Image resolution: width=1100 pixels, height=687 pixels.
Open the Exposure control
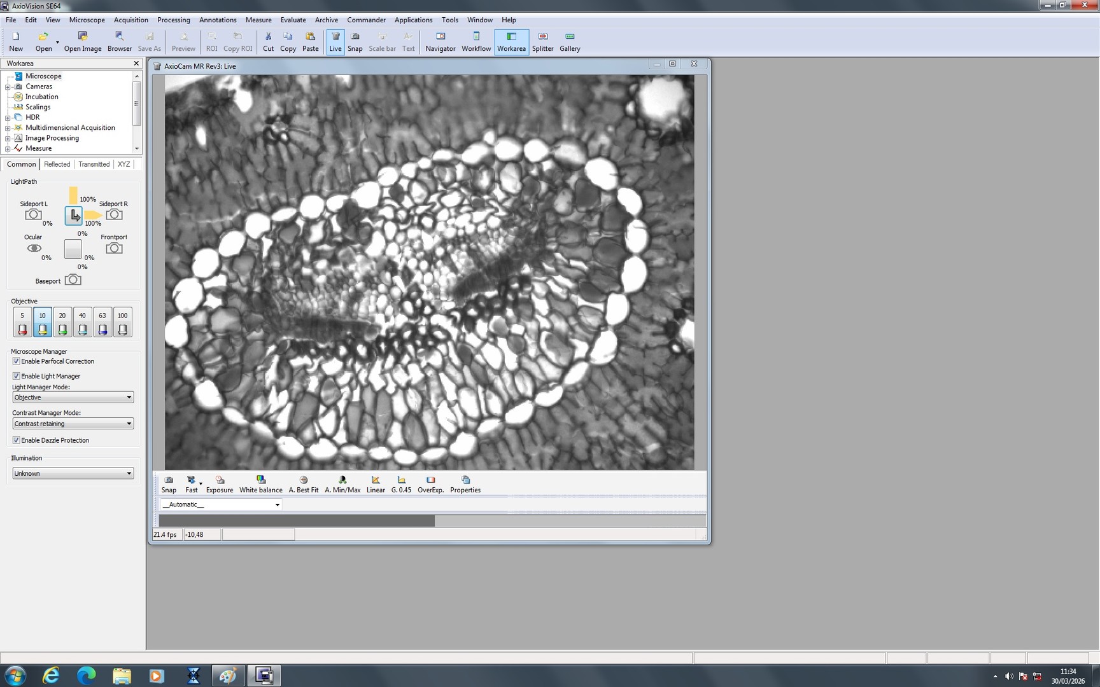coord(220,483)
